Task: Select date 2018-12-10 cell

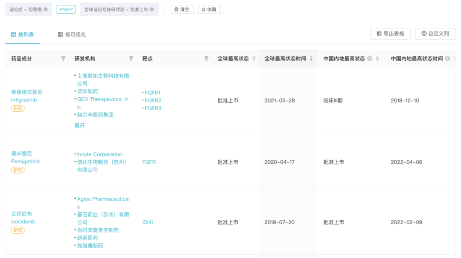Action: (405, 101)
